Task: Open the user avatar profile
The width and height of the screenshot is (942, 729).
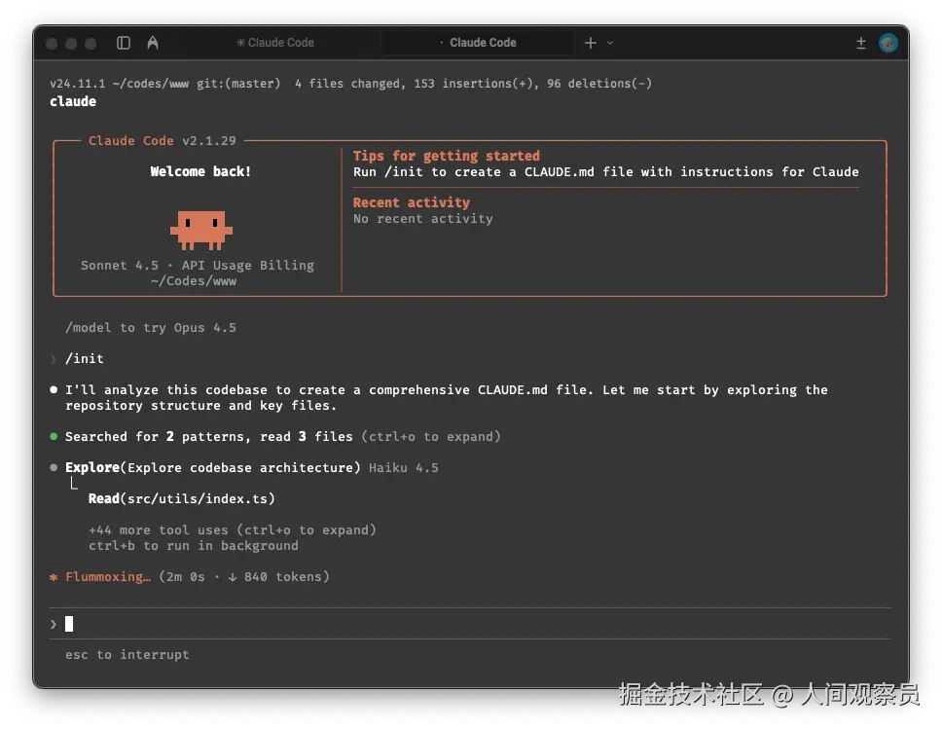Action: (888, 43)
